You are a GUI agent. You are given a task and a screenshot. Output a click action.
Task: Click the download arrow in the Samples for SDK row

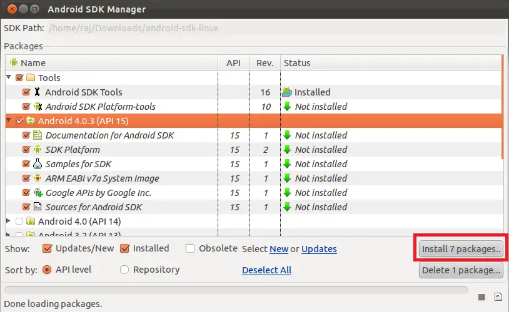[287, 163]
